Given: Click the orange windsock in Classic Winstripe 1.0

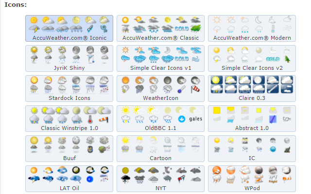Looking at the screenshot, I should click(104, 119).
